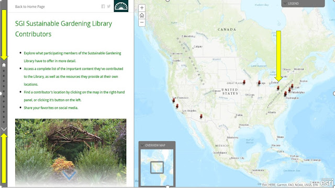Zoom out on the map

(142, 22)
